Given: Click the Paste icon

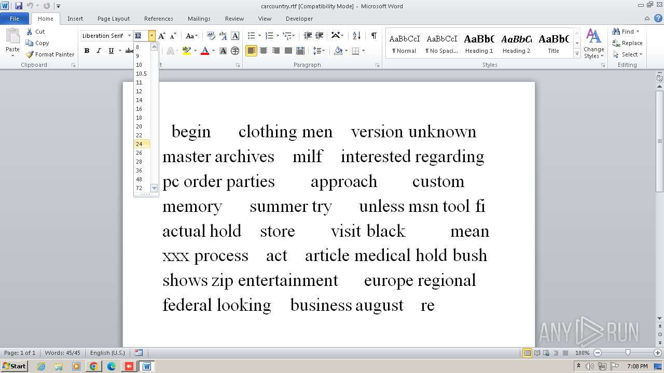Looking at the screenshot, I should (x=12, y=37).
